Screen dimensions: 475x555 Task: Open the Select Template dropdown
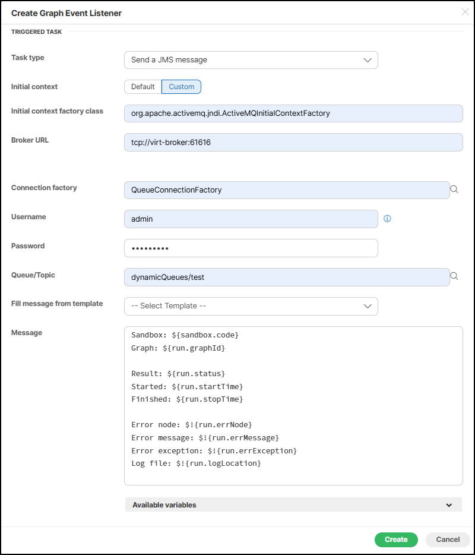click(x=251, y=306)
